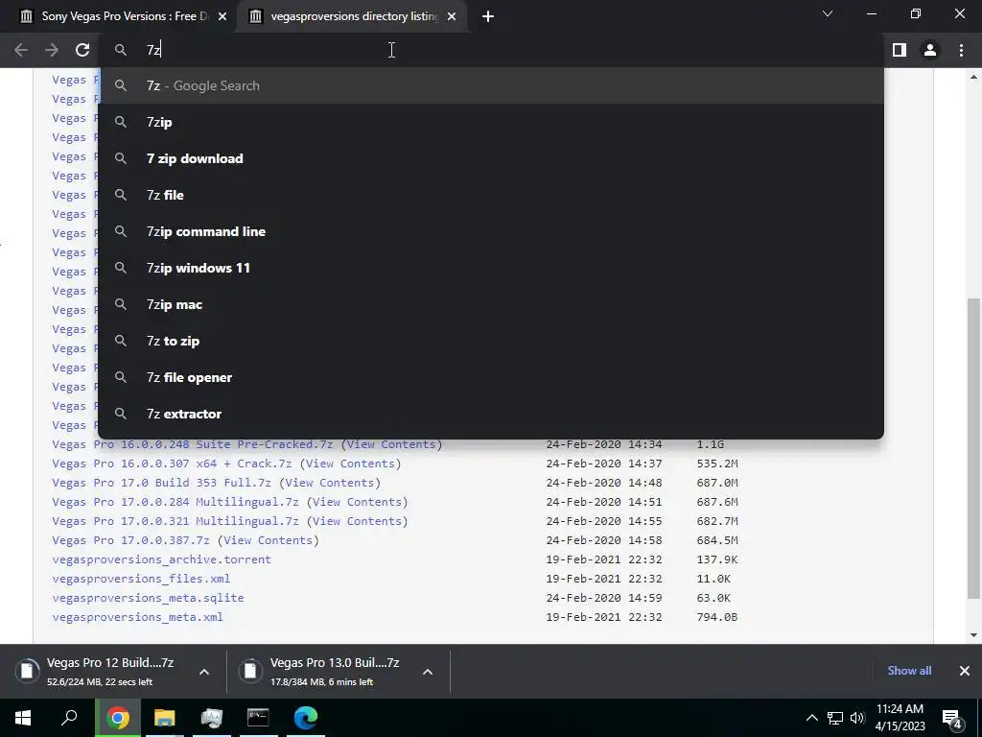982x737 pixels.
Task: Select the '7zip windows 11' suggestion
Action: coord(490,268)
